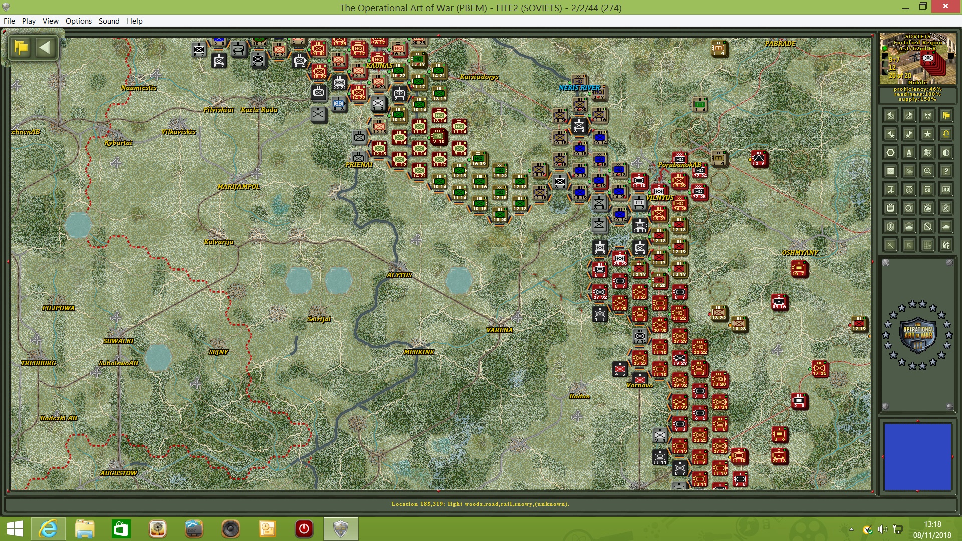Click the Operational Art of War emblem
The image size is (962, 541).
918,335
